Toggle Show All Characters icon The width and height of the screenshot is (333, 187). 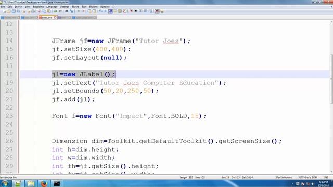[x=105, y=11]
